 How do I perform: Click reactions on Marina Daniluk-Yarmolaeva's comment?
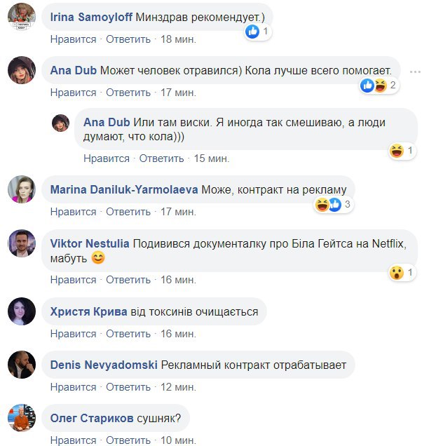[x=328, y=205]
